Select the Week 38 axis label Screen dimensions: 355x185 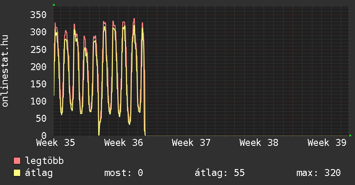point(259,143)
